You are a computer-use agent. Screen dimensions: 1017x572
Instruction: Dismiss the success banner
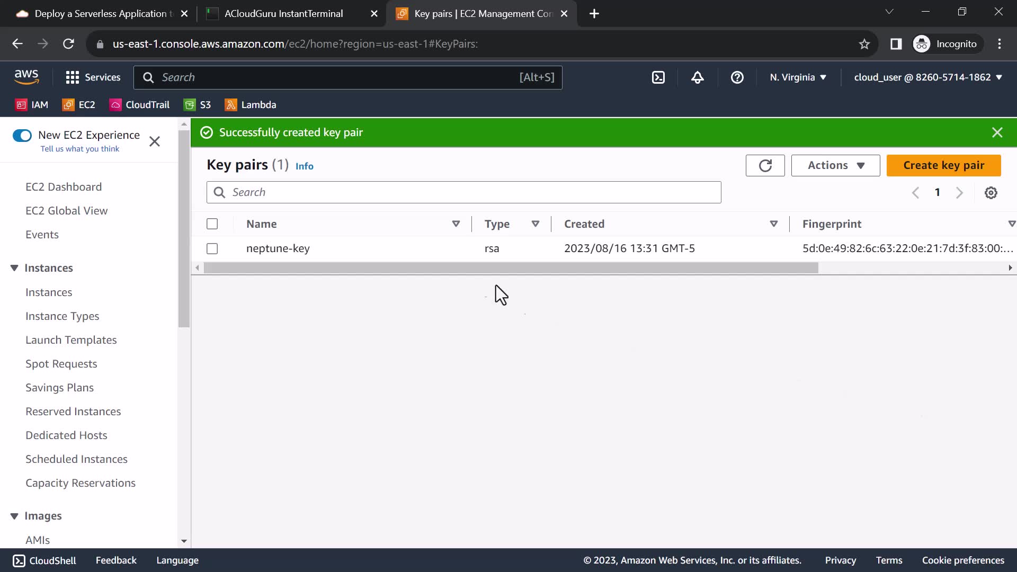coord(997,132)
